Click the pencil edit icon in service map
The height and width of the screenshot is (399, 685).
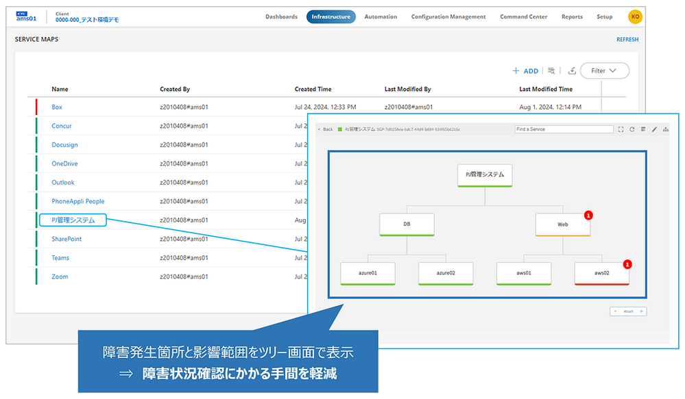click(x=654, y=129)
